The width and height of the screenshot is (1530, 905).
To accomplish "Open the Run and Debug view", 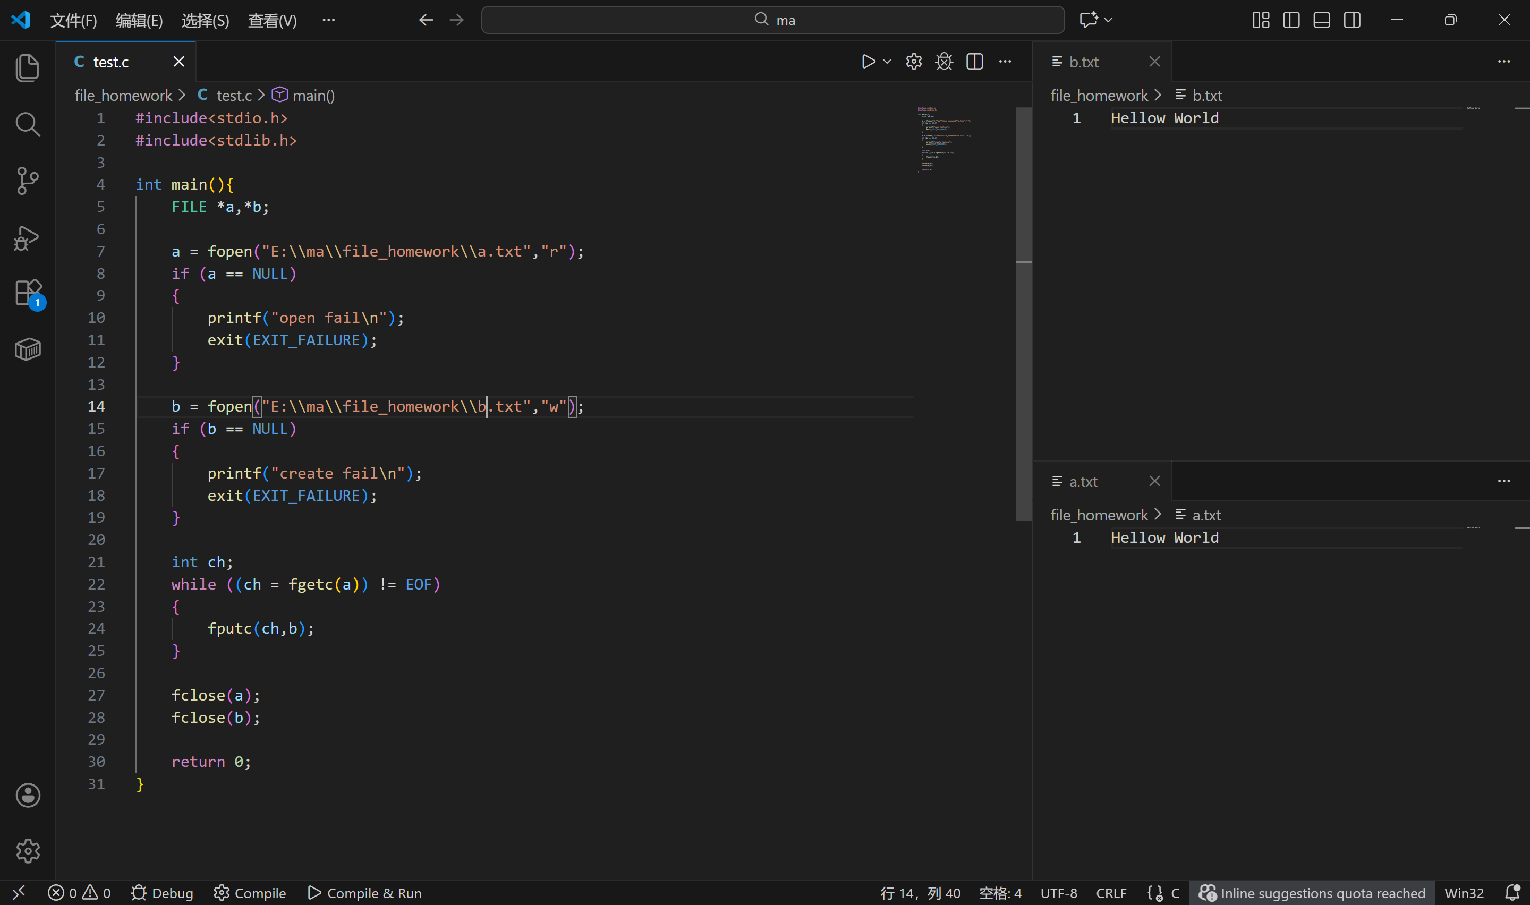I will coord(28,238).
